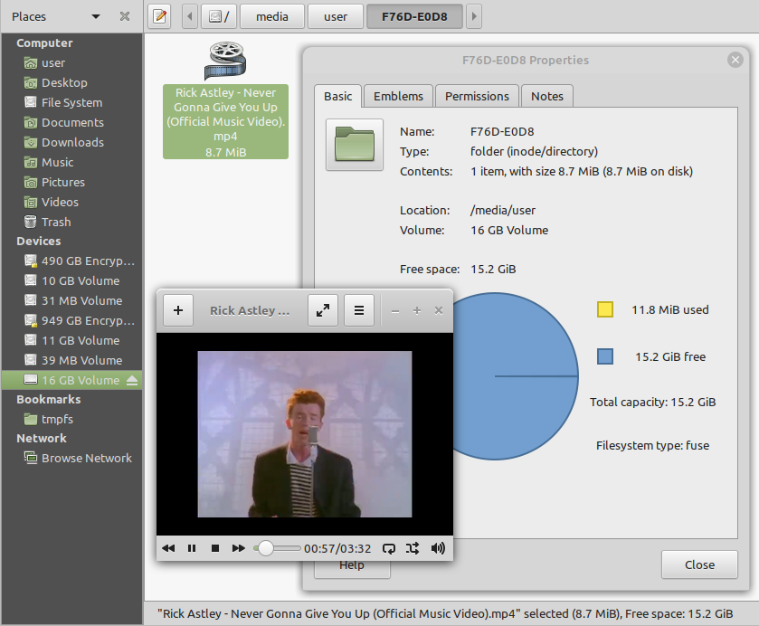Click the video seek slider

coord(277,548)
